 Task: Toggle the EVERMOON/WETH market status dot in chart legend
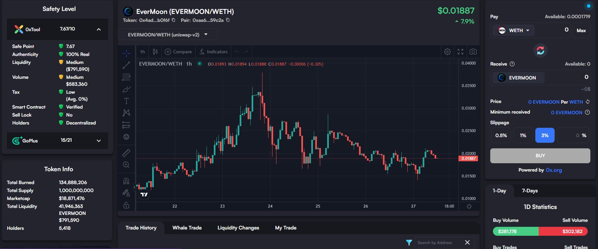(x=200, y=64)
